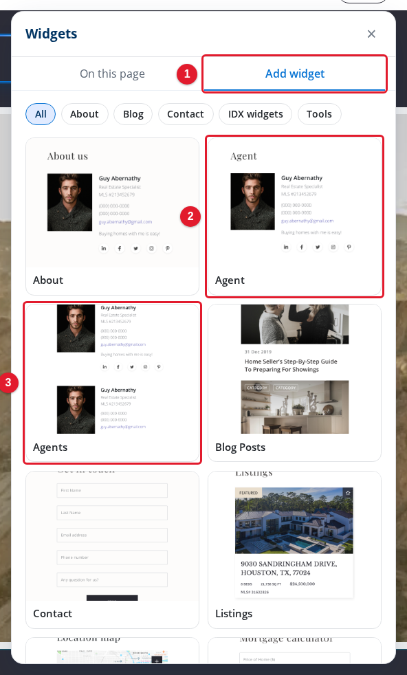Image resolution: width=407 pixels, height=675 pixels.
Task: Add the About widget card
Action: click(x=112, y=217)
